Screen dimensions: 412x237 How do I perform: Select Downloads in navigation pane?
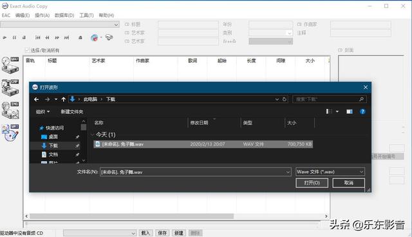(x=53, y=146)
